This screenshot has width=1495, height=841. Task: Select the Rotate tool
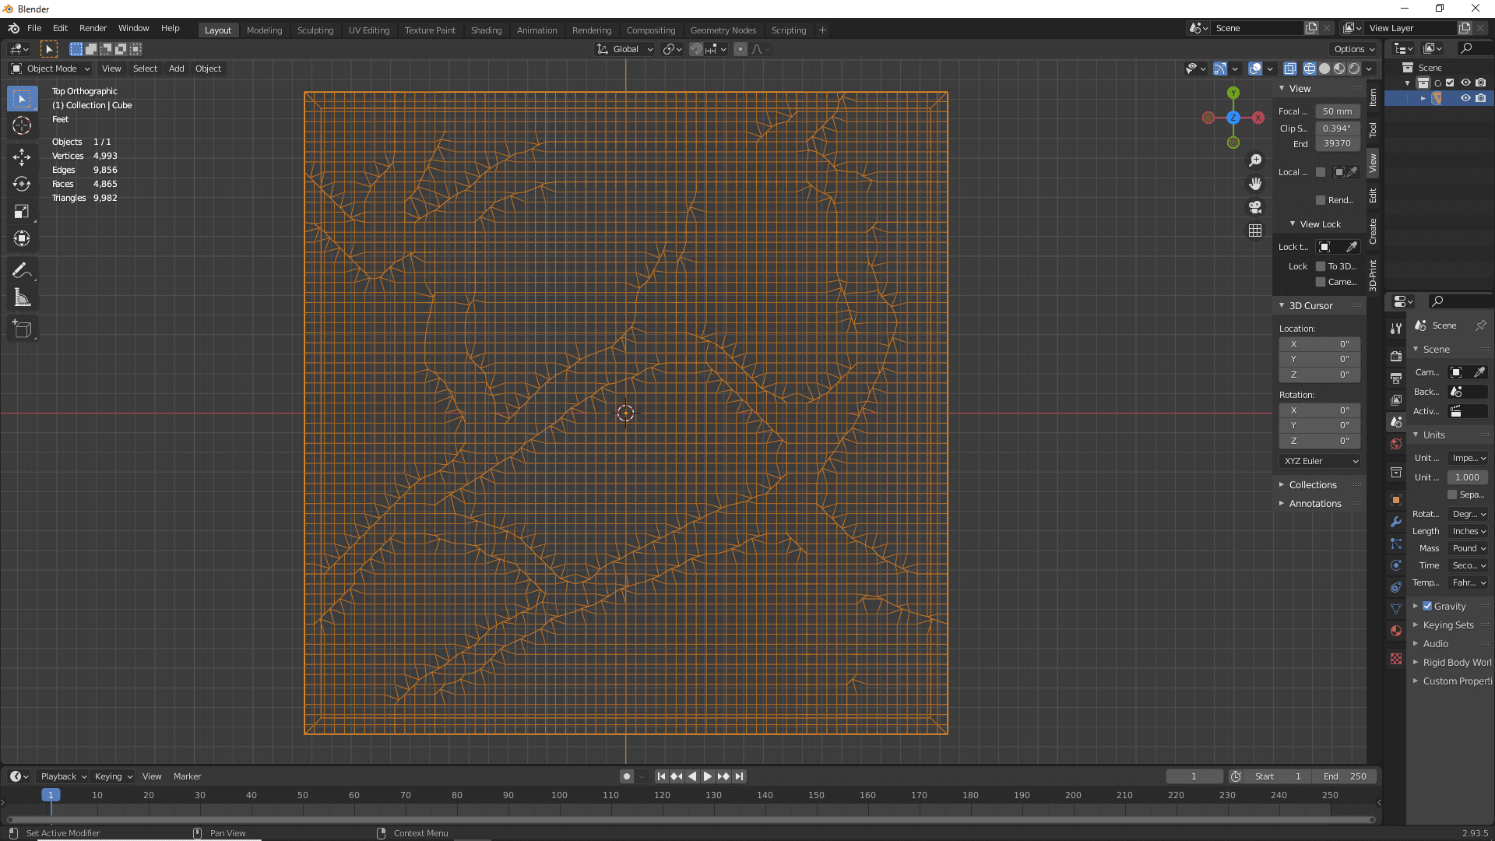tap(22, 185)
